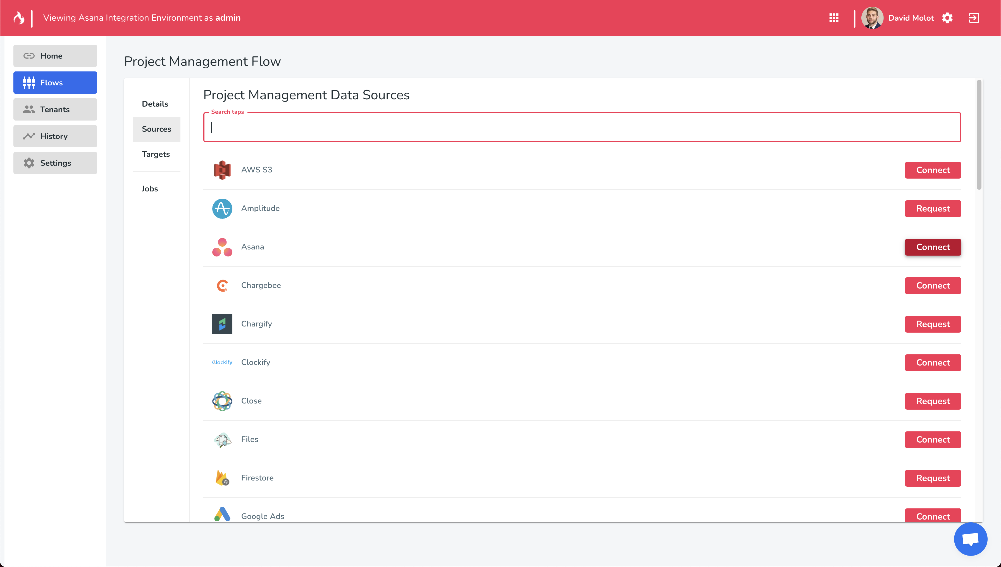The height and width of the screenshot is (567, 1001).
Task: Request the Firestore source
Action: click(x=933, y=478)
